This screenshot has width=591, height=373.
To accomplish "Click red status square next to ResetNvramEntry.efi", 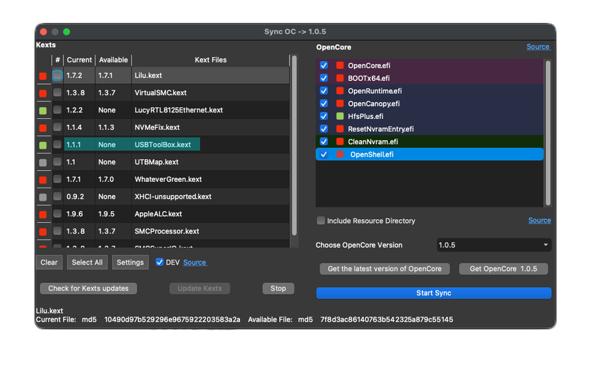I will pyautogui.click(x=340, y=129).
